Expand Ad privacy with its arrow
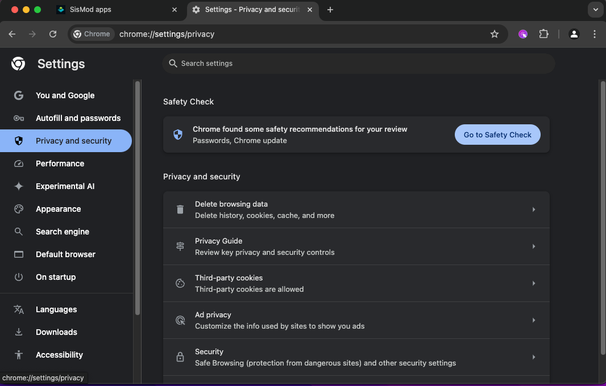This screenshot has width=606, height=386. point(534,320)
